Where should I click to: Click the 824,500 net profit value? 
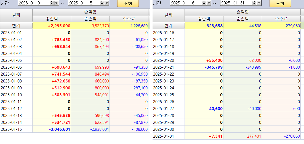[x=102, y=40]
